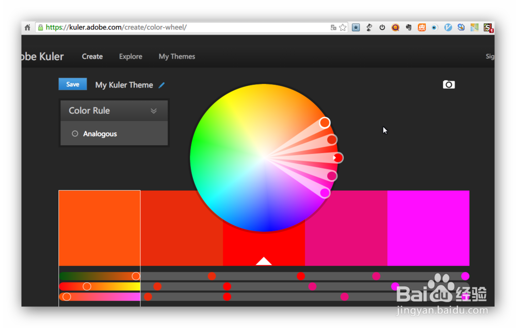This screenshot has height=328, width=516.
Task: Click the blue eye extension icon
Action: pos(434,28)
